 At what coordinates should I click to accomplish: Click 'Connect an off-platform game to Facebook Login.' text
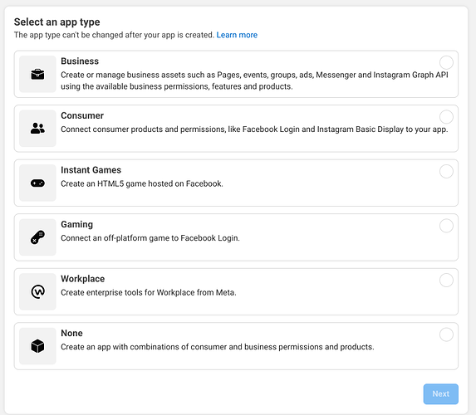click(150, 238)
